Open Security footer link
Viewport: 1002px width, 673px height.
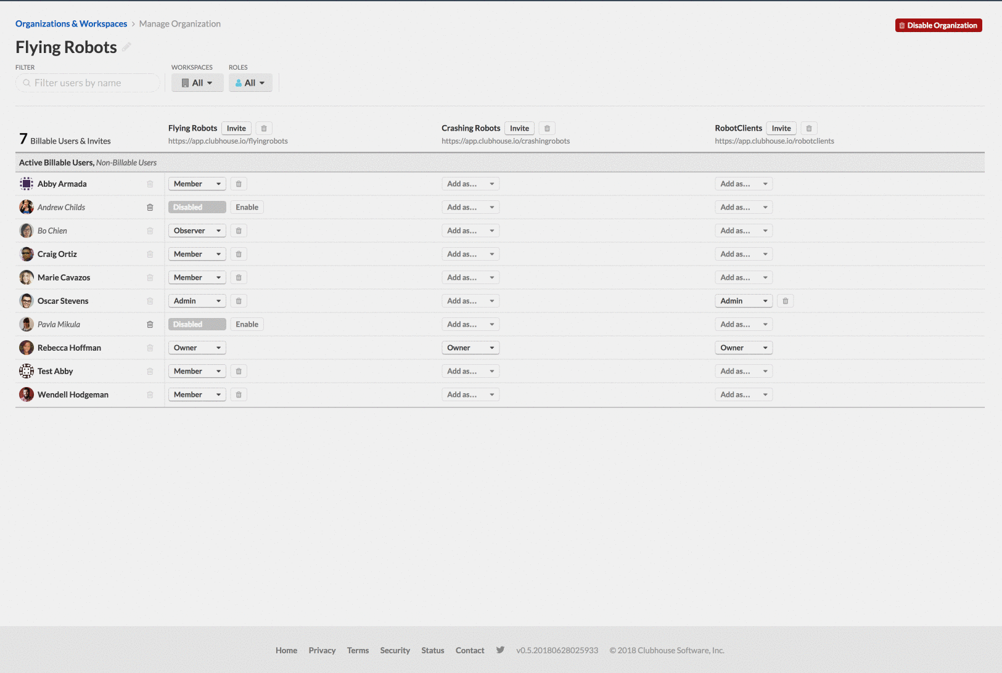pos(395,650)
